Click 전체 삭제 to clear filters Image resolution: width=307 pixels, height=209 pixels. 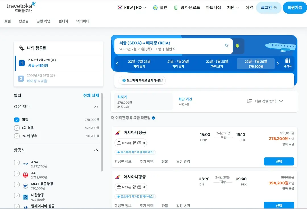(91, 95)
